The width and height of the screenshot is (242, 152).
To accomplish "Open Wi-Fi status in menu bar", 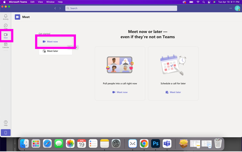I will pos(198,2).
